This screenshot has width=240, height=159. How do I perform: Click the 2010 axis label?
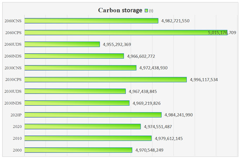tap(17, 138)
